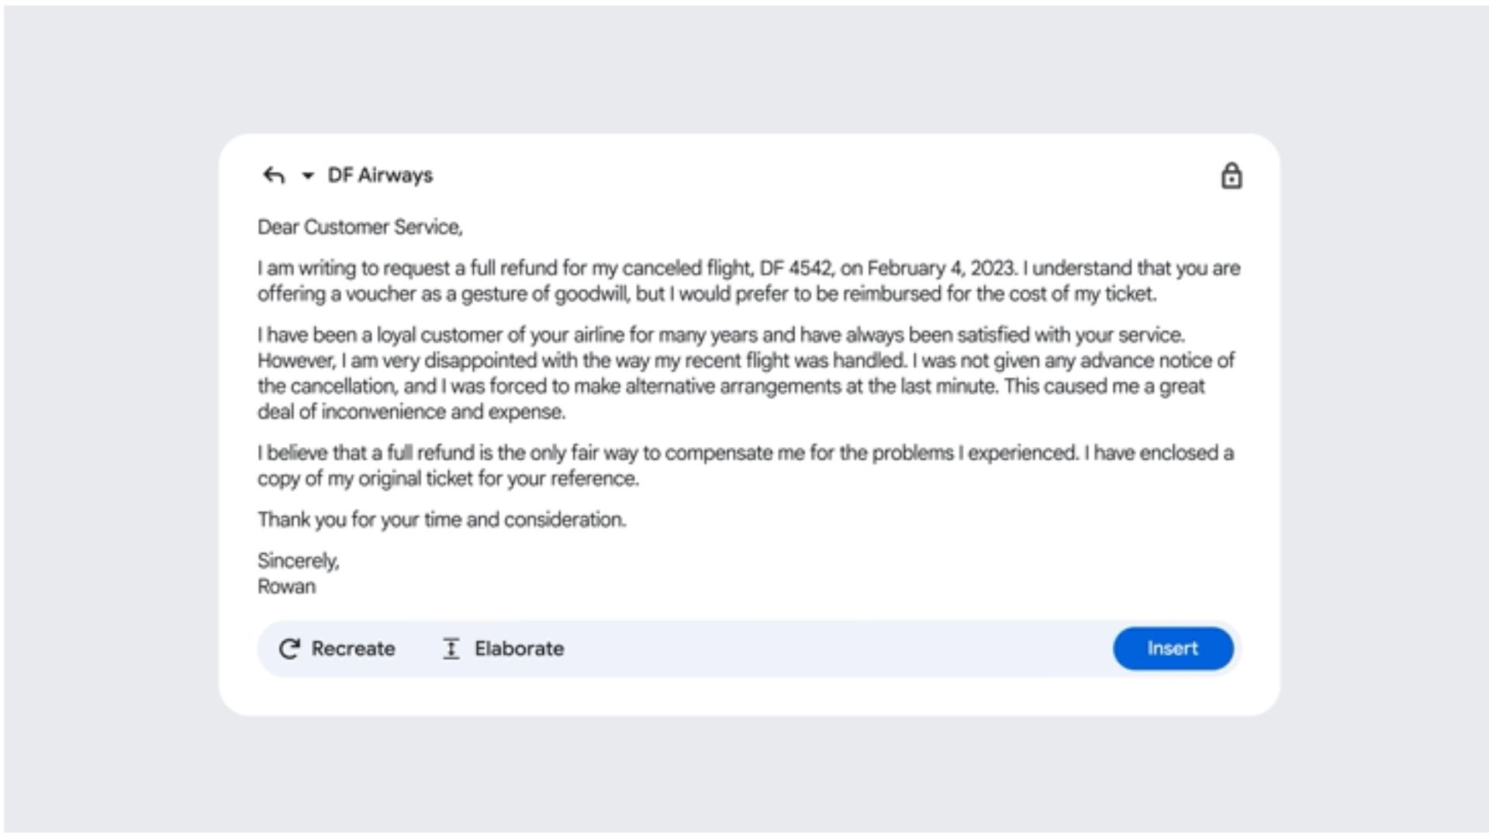Toggle the confidential lock icon
Screen dimensions: 1489x838
1231,176
